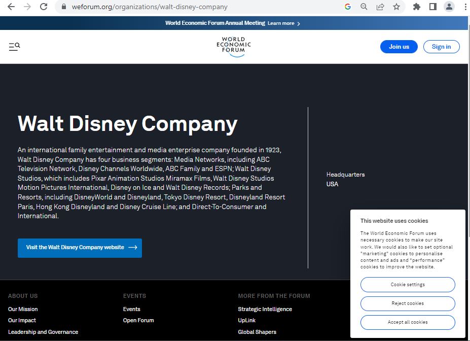Open the Global Shapers link
The image size is (470, 341).
click(257, 332)
